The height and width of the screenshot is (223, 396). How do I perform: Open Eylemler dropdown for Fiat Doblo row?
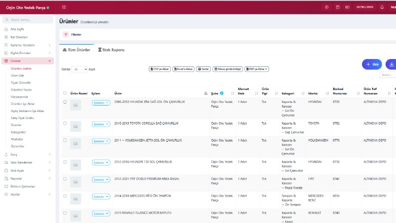pos(101,179)
